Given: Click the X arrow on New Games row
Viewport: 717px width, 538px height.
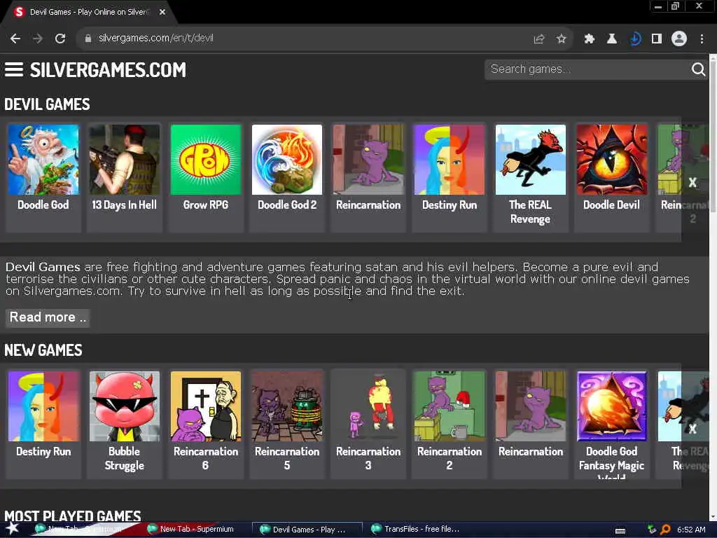Looking at the screenshot, I should click(x=692, y=429).
